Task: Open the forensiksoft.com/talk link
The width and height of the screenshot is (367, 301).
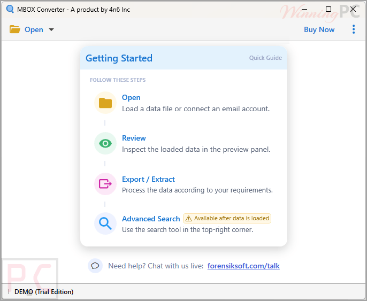Action: pyautogui.click(x=243, y=266)
